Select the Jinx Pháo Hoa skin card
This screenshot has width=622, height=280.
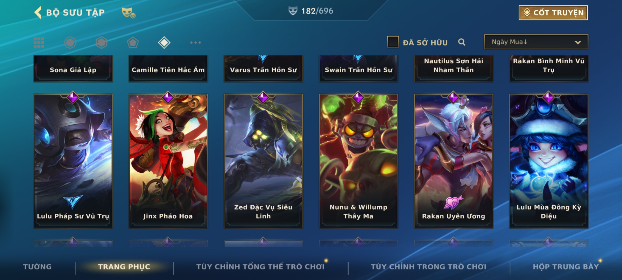click(168, 161)
